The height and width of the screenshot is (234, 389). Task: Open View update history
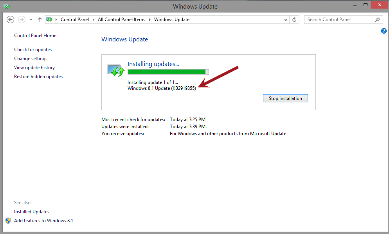34,68
